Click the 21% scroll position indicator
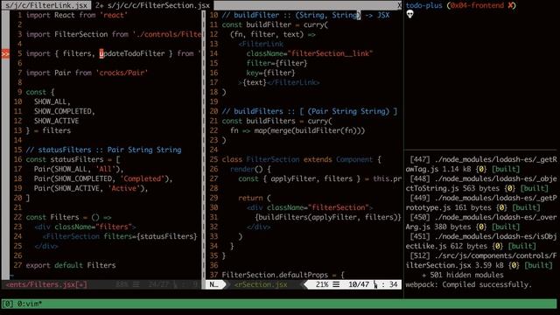 tap(322, 284)
